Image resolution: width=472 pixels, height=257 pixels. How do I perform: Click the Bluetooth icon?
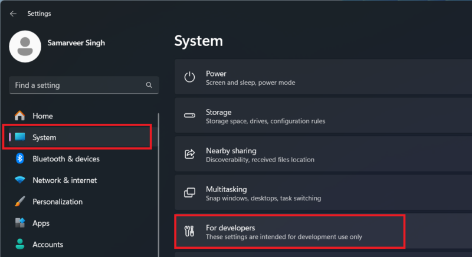[x=20, y=159]
